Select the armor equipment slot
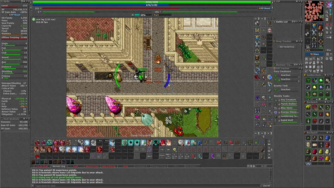Viewport: 334px width, 188px height. (314, 32)
